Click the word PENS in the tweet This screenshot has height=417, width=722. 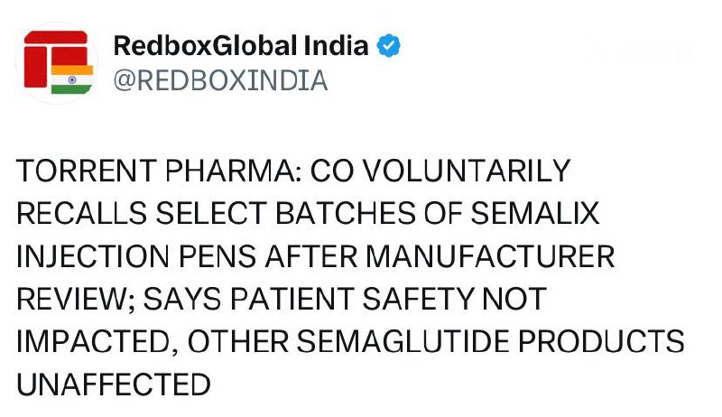click(x=218, y=256)
